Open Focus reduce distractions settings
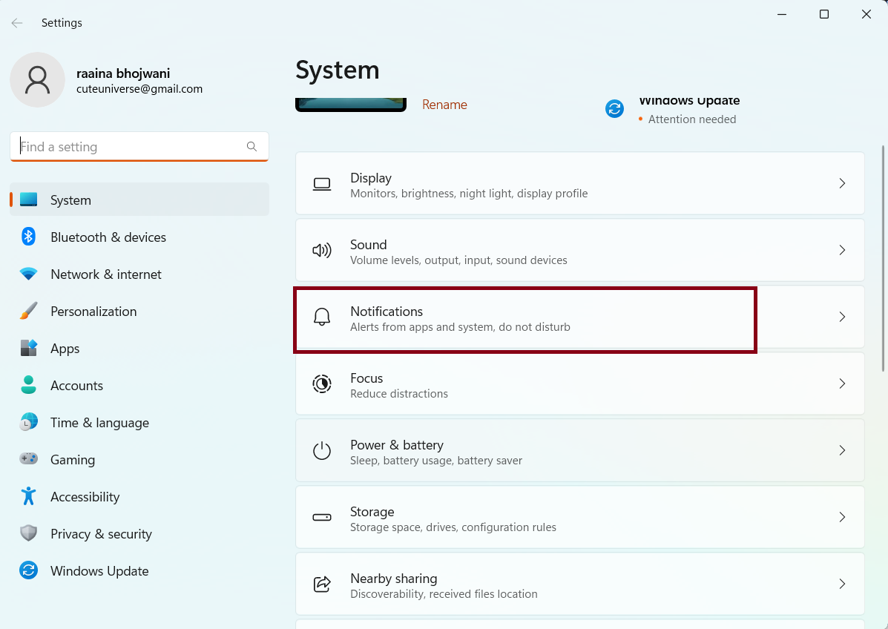Screen dimensions: 888x629 [x=579, y=384]
